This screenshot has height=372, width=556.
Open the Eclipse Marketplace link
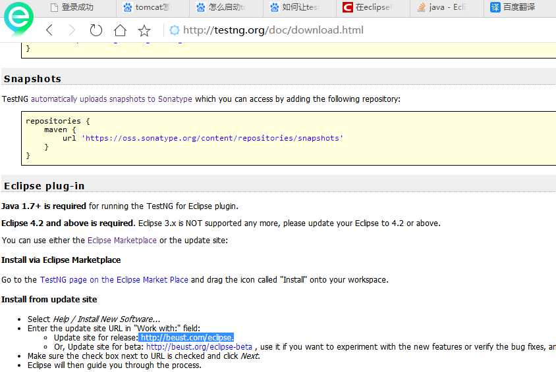(x=122, y=241)
